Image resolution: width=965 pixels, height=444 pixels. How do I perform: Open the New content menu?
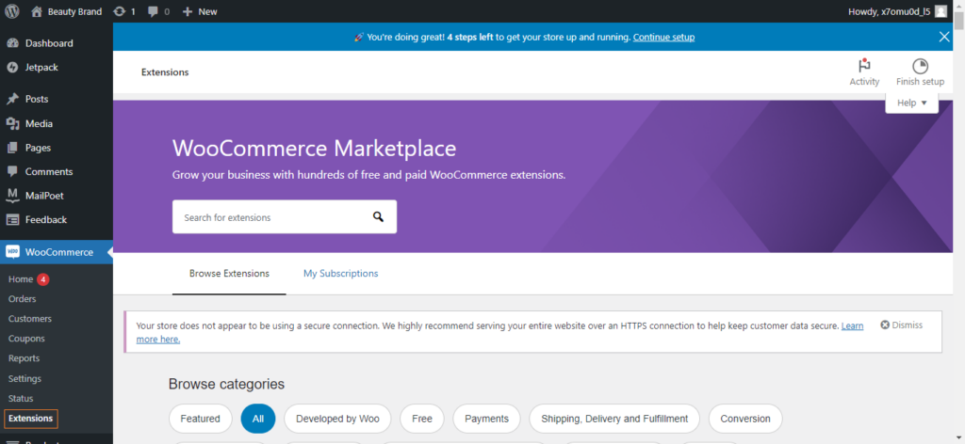coord(200,11)
